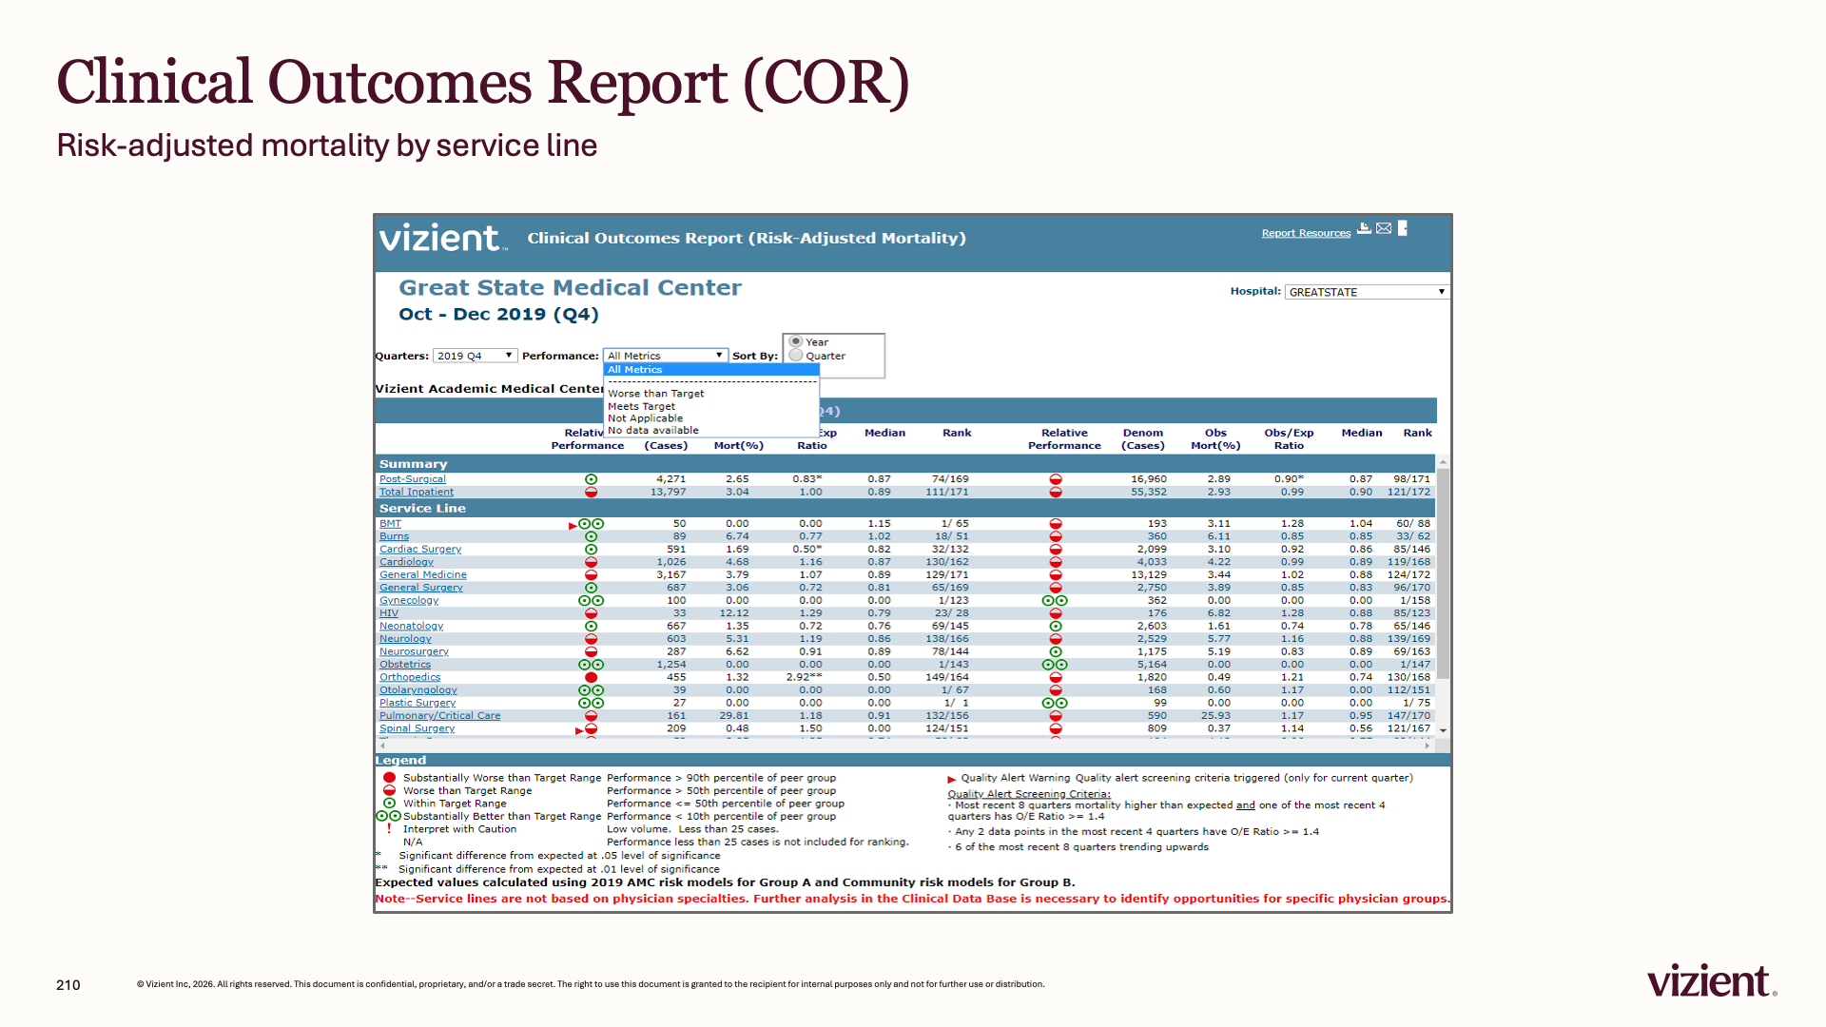Click HIV quarter red performance icon
The image size is (1826, 1027).
pyautogui.click(x=591, y=613)
